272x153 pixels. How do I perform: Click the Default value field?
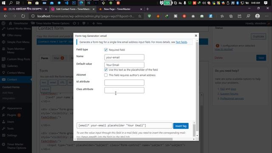(124, 65)
